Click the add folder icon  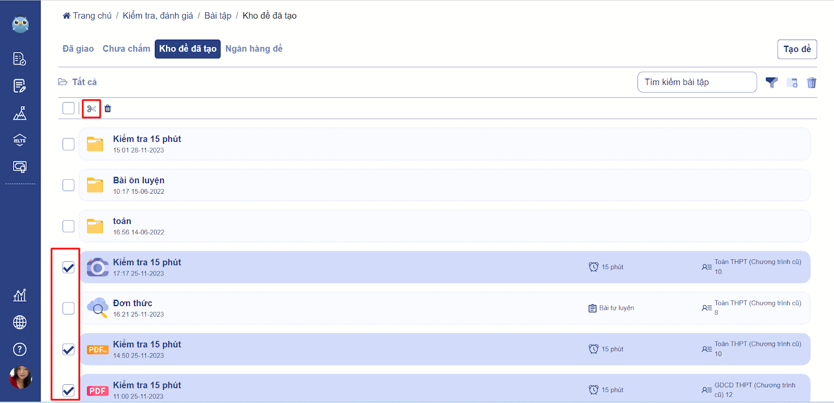(x=792, y=82)
